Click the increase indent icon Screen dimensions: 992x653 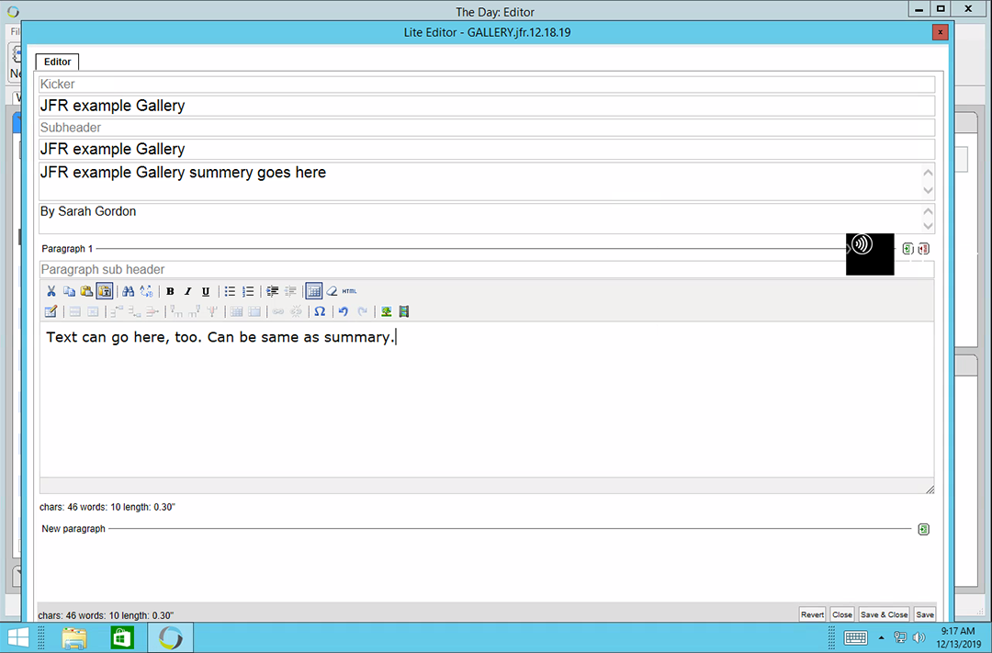coord(272,291)
